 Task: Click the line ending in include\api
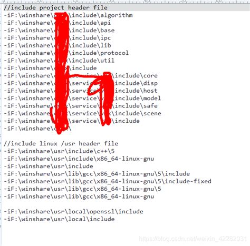pos(57,23)
